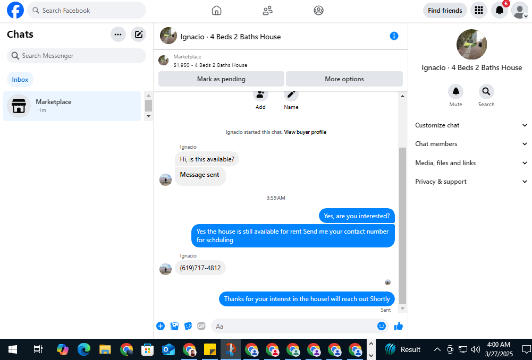Open Sticky Notes from taskbar

tap(210, 349)
